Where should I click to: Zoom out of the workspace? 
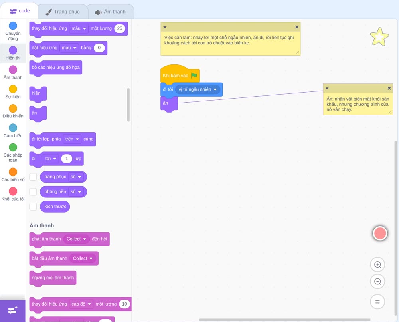[x=377, y=282]
